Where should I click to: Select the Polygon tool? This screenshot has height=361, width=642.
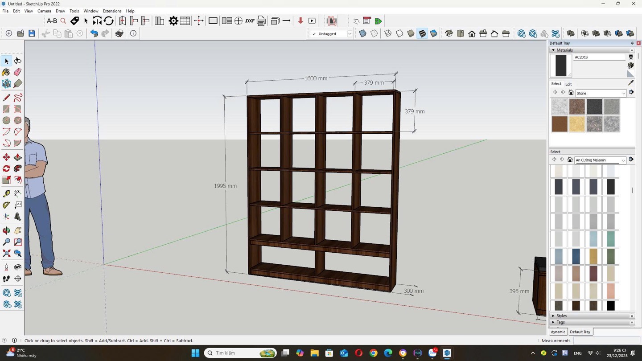click(18, 120)
